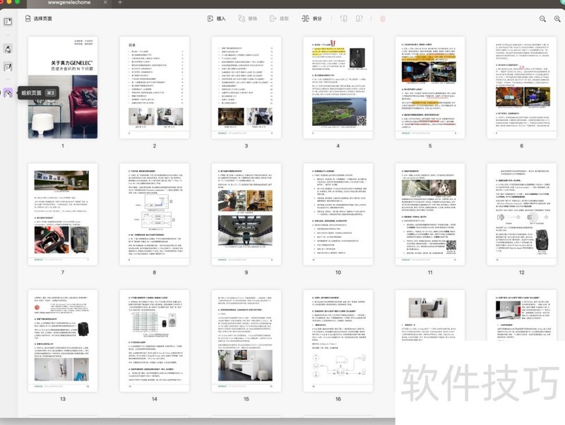Click the red delete page icon
The height and width of the screenshot is (425, 565).
pyautogui.click(x=383, y=18)
